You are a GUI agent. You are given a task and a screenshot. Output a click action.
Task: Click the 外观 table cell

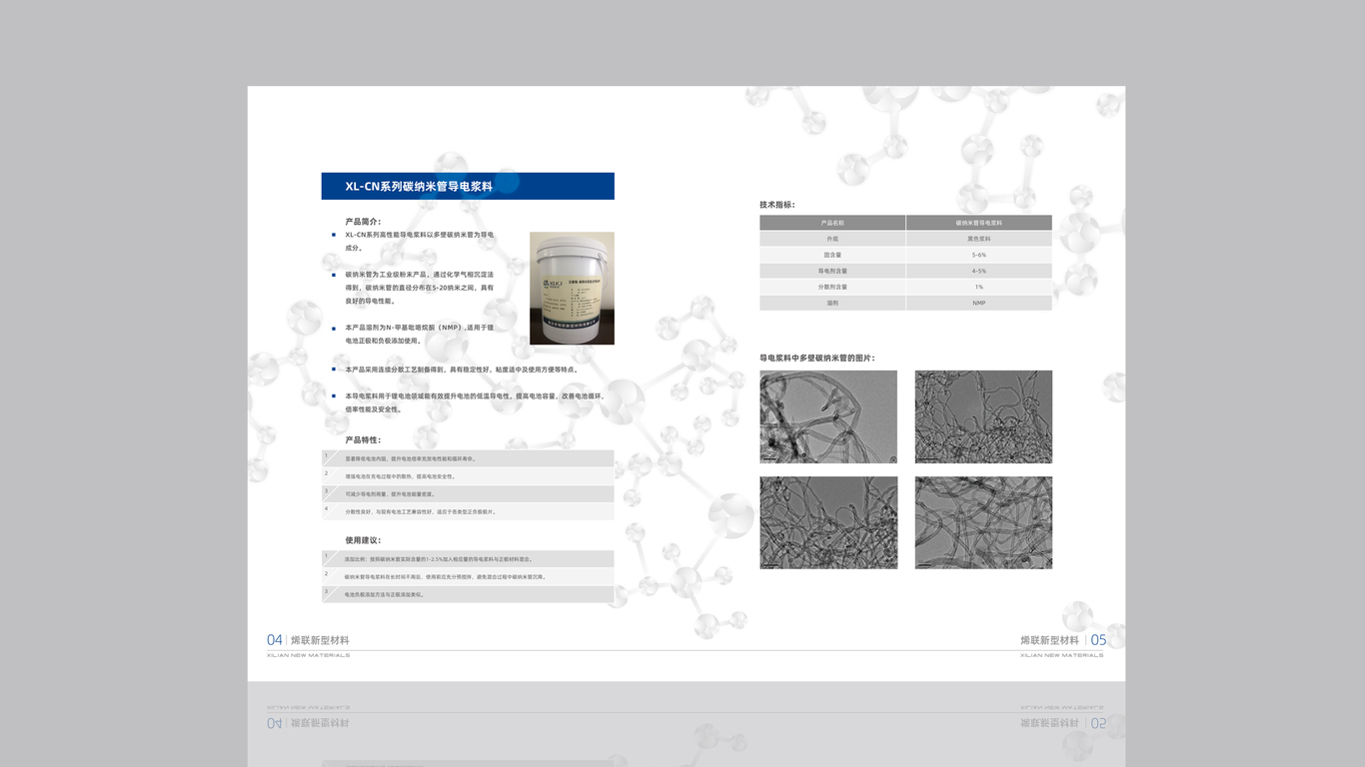pos(832,239)
